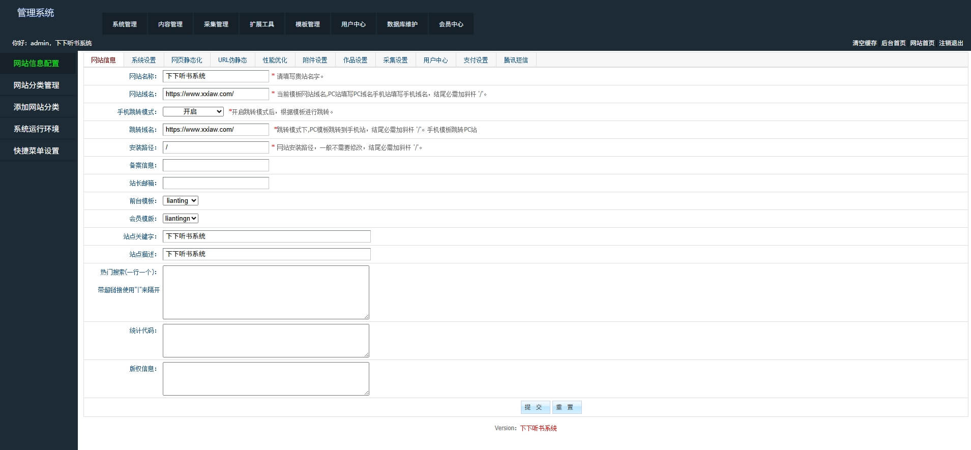Switch to the 性能优化 tab
This screenshot has width=971, height=450.
[x=275, y=60]
